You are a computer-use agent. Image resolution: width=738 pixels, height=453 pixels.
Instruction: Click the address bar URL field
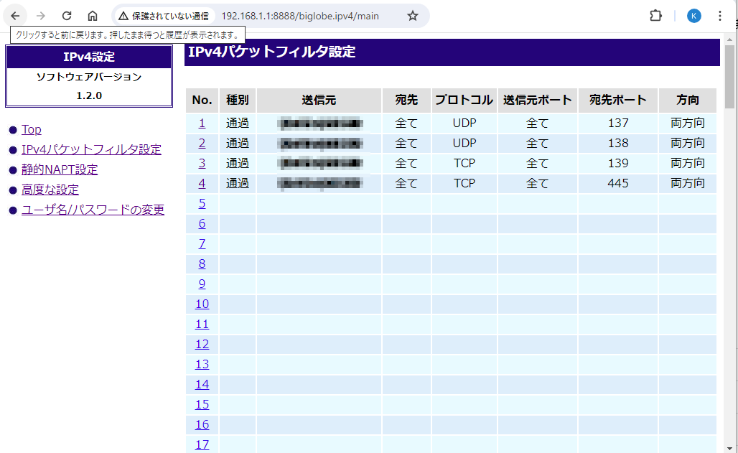[x=300, y=16]
